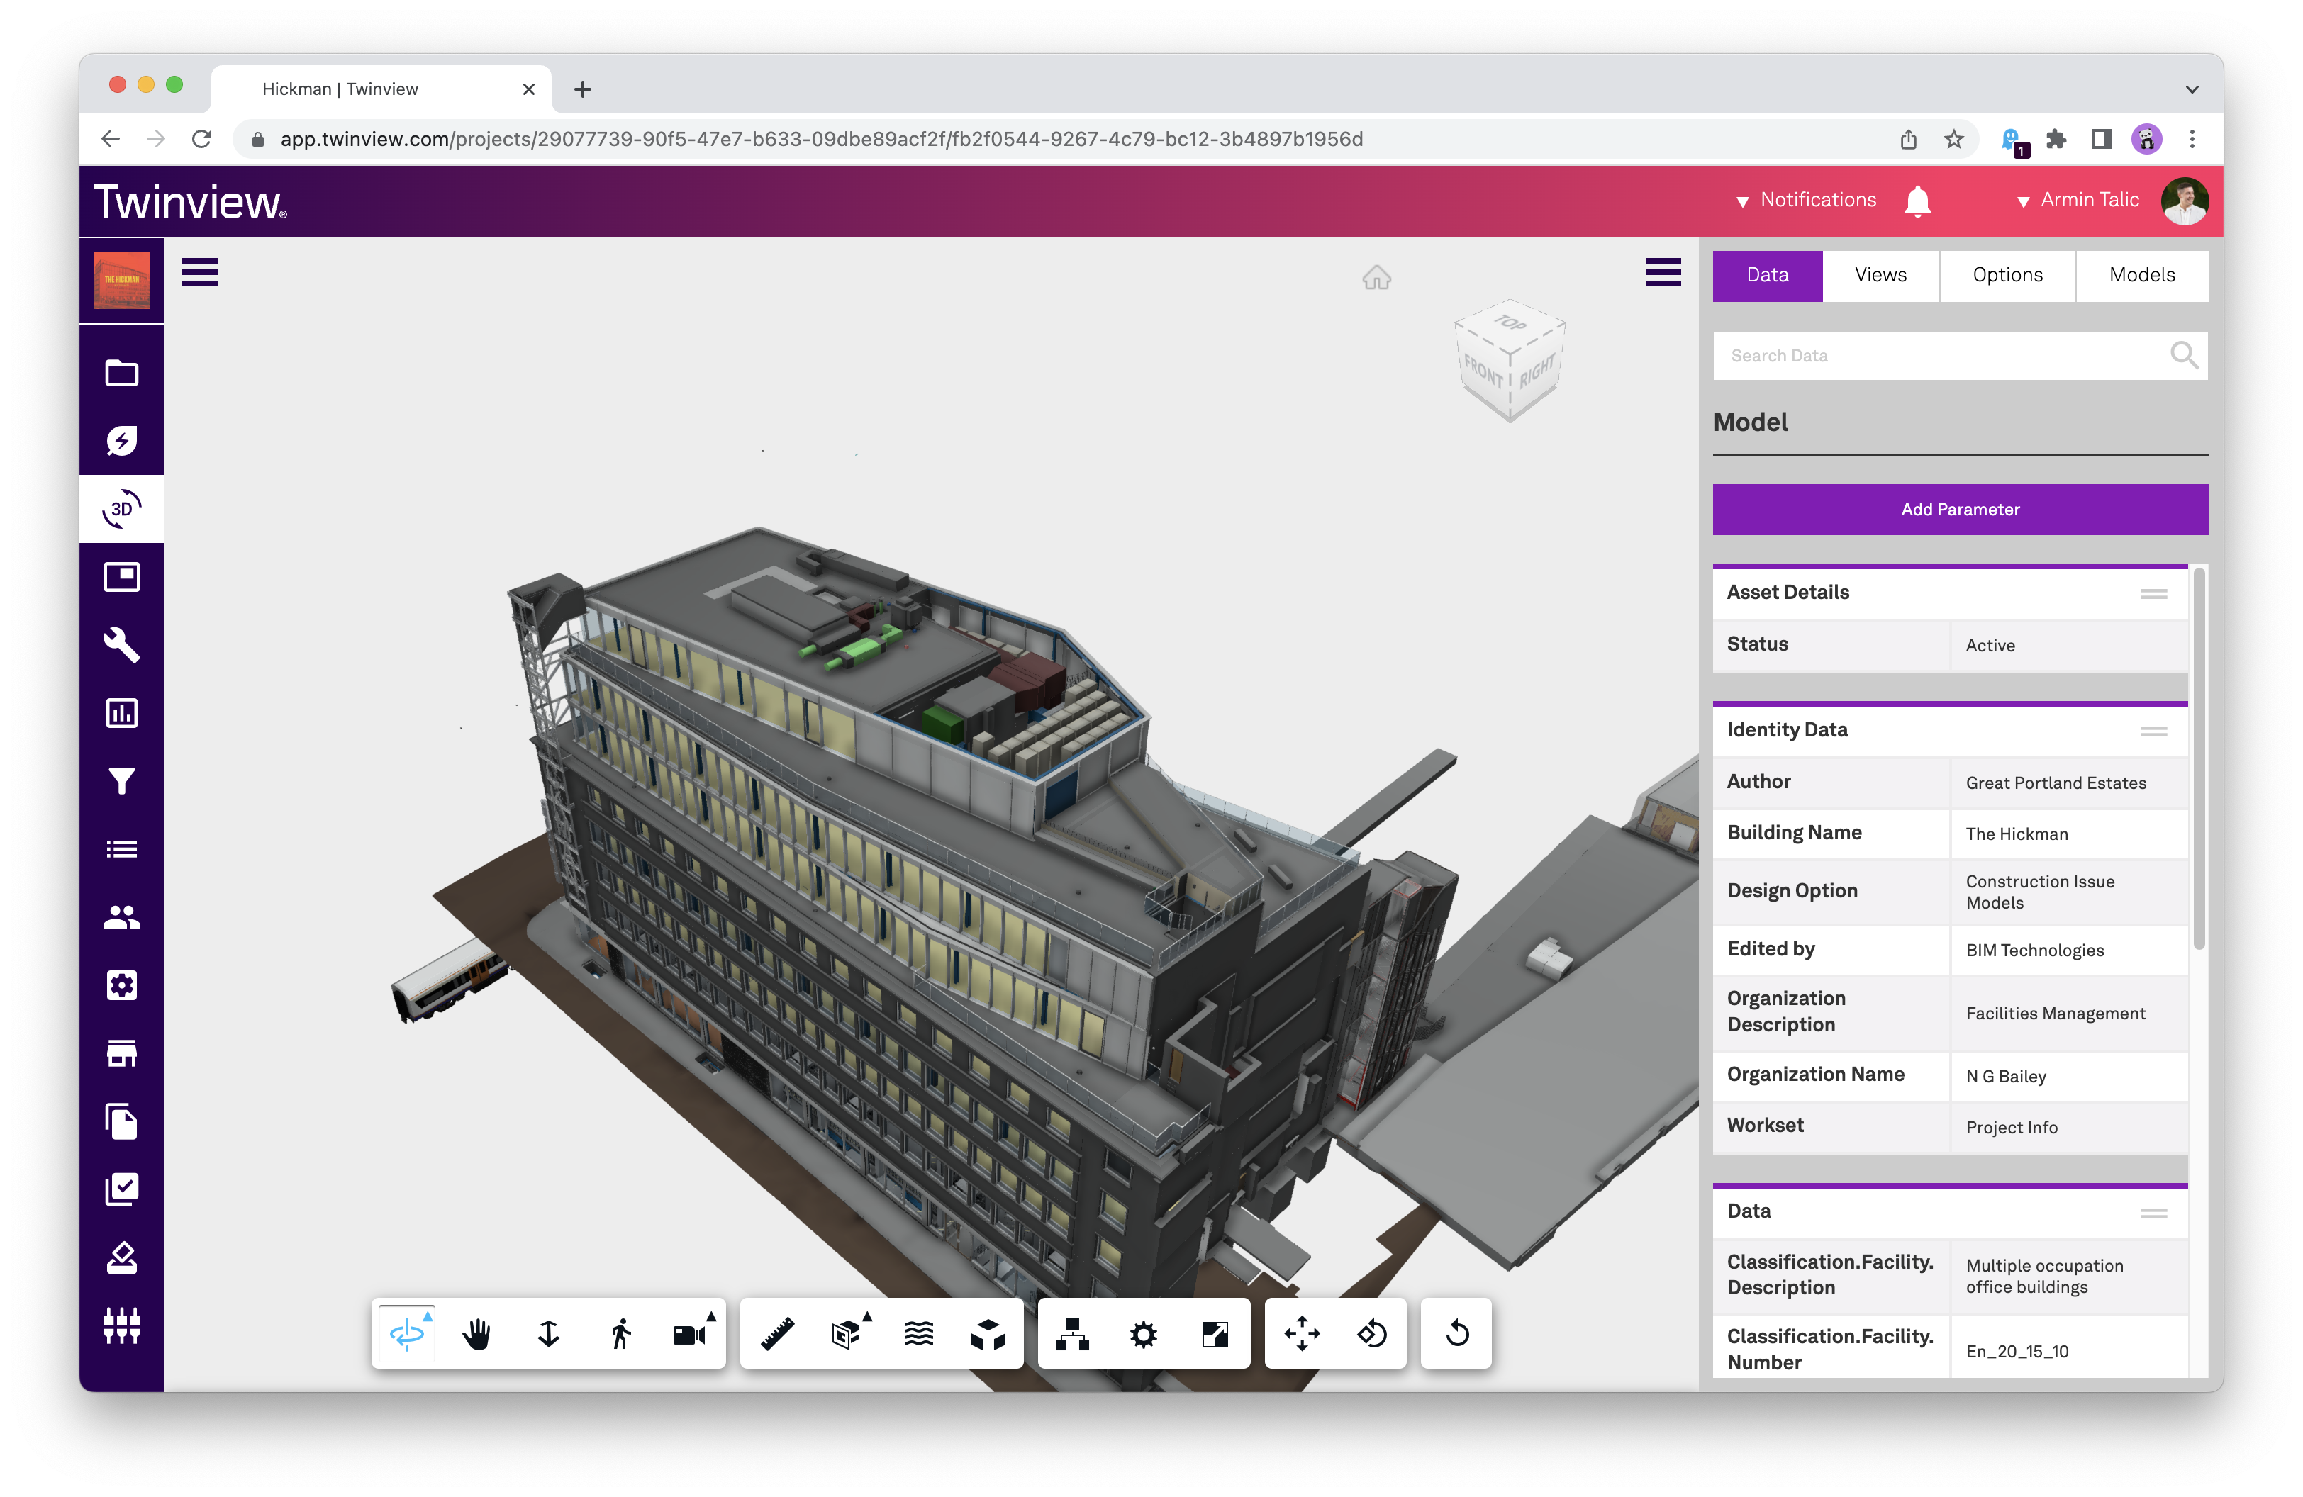Screen dimensions: 2303x1497
Task: Open the wrench maintenance icon in sidebar
Action: [121, 645]
